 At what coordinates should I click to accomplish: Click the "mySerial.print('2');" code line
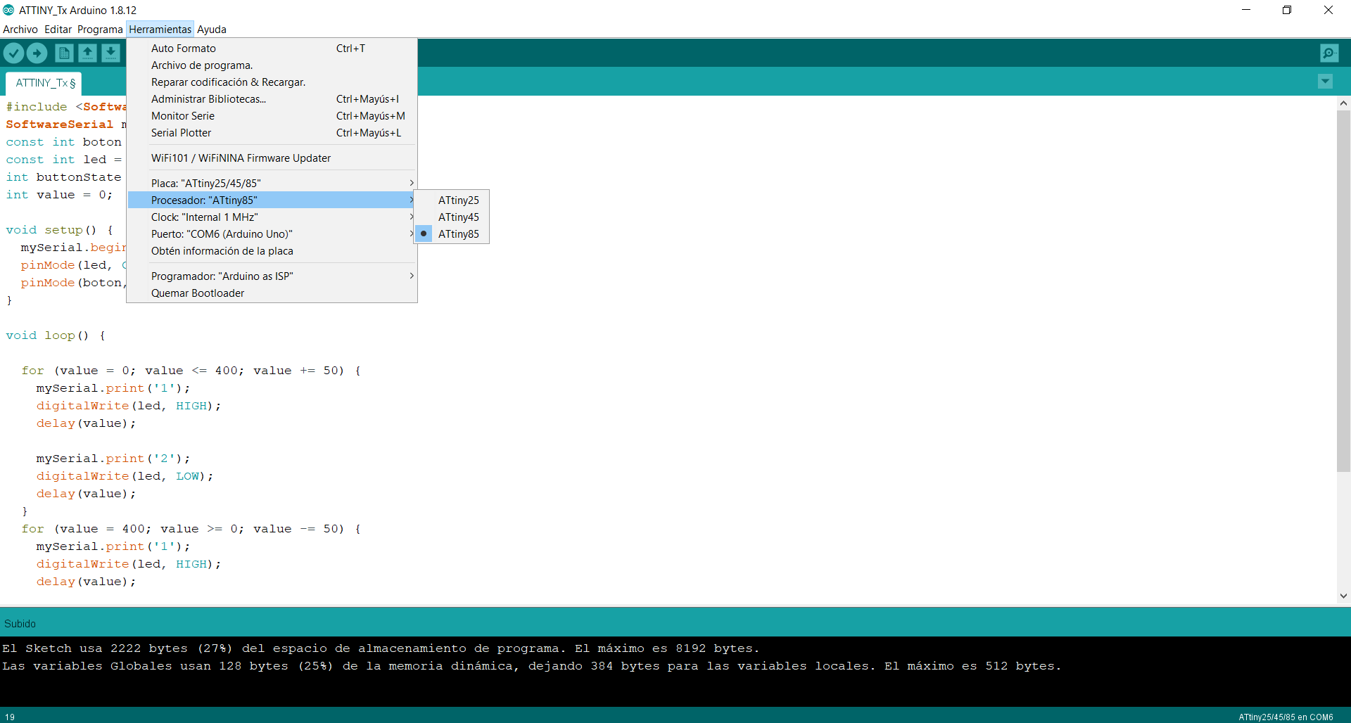[113, 459]
